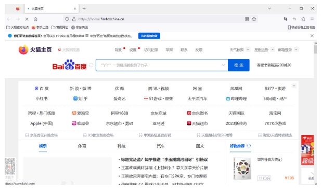Expand the weather forecast dropdown
The height and width of the screenshot is (188, 322).
click(x=248, y=49)
